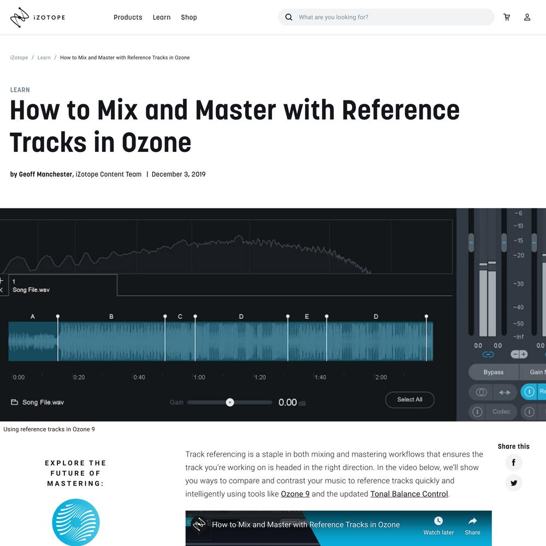
Task: Open the Ozone 9 link in the paragraph
Action: tap(295, 494)
